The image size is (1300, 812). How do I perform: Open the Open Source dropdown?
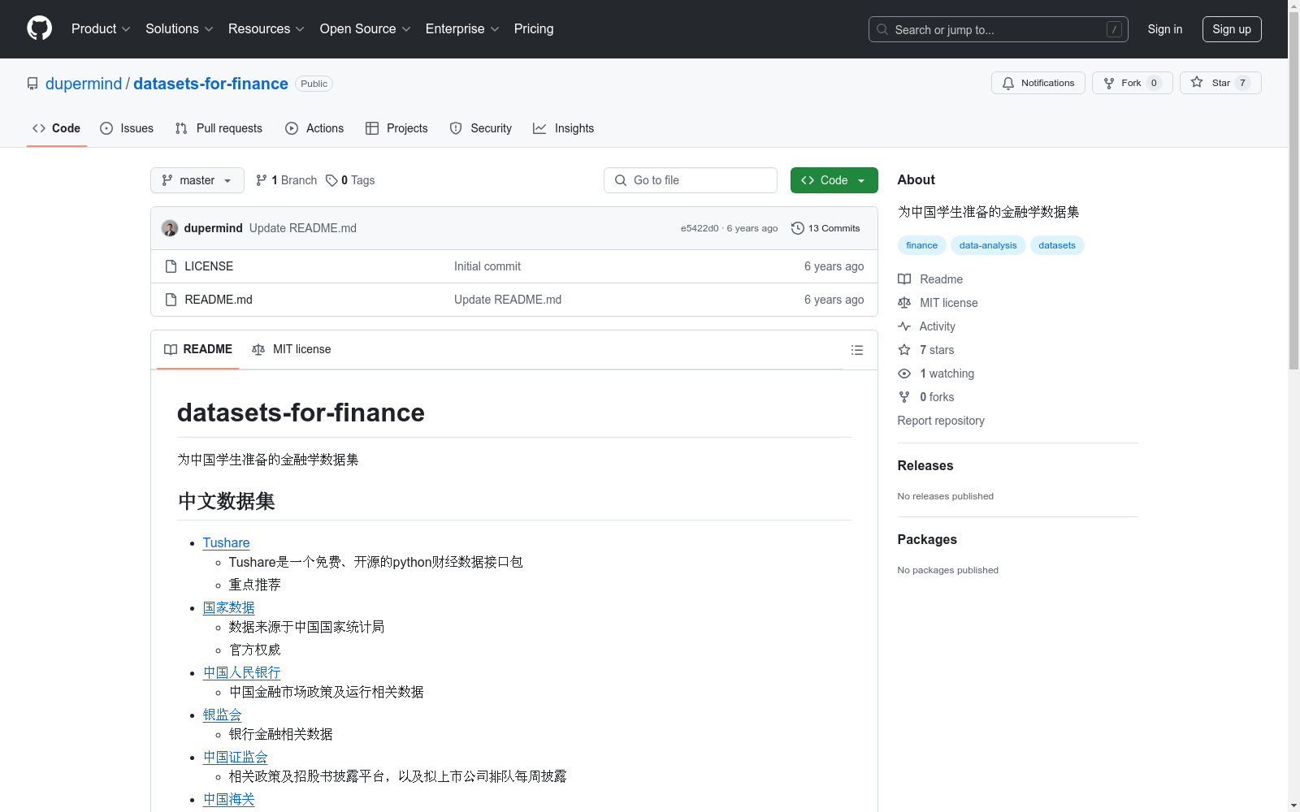click(365, 28)
